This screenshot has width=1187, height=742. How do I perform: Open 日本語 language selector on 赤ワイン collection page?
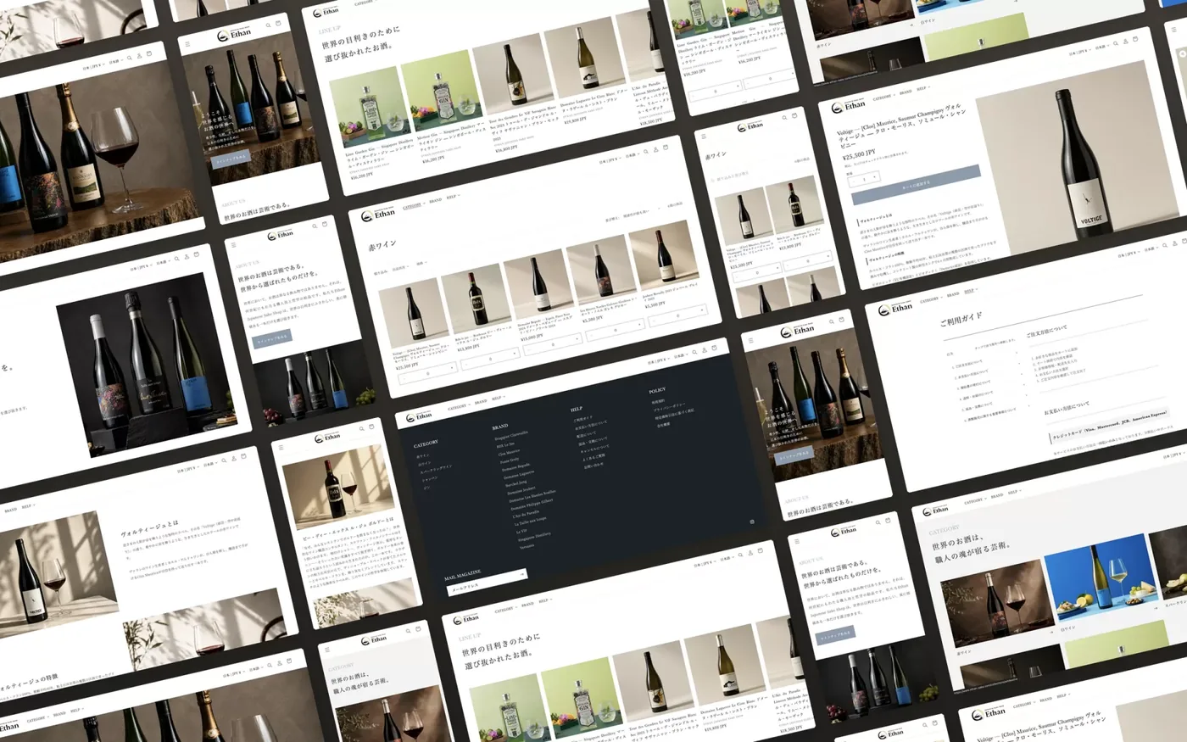(632, 155)
